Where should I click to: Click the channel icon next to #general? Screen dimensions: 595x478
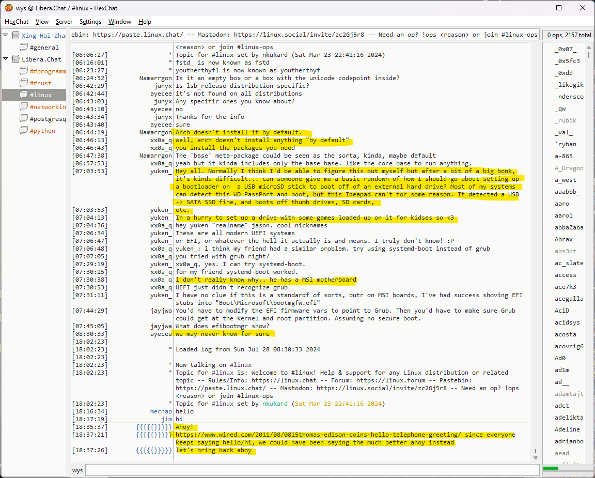pos(23,48)
